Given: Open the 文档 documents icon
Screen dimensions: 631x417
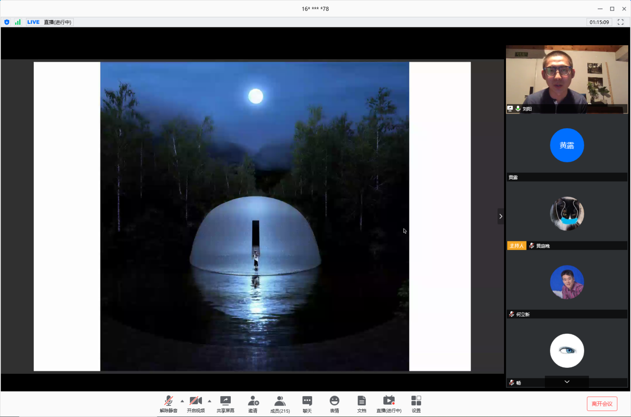Looking at the screenshot, I should 362,404.
